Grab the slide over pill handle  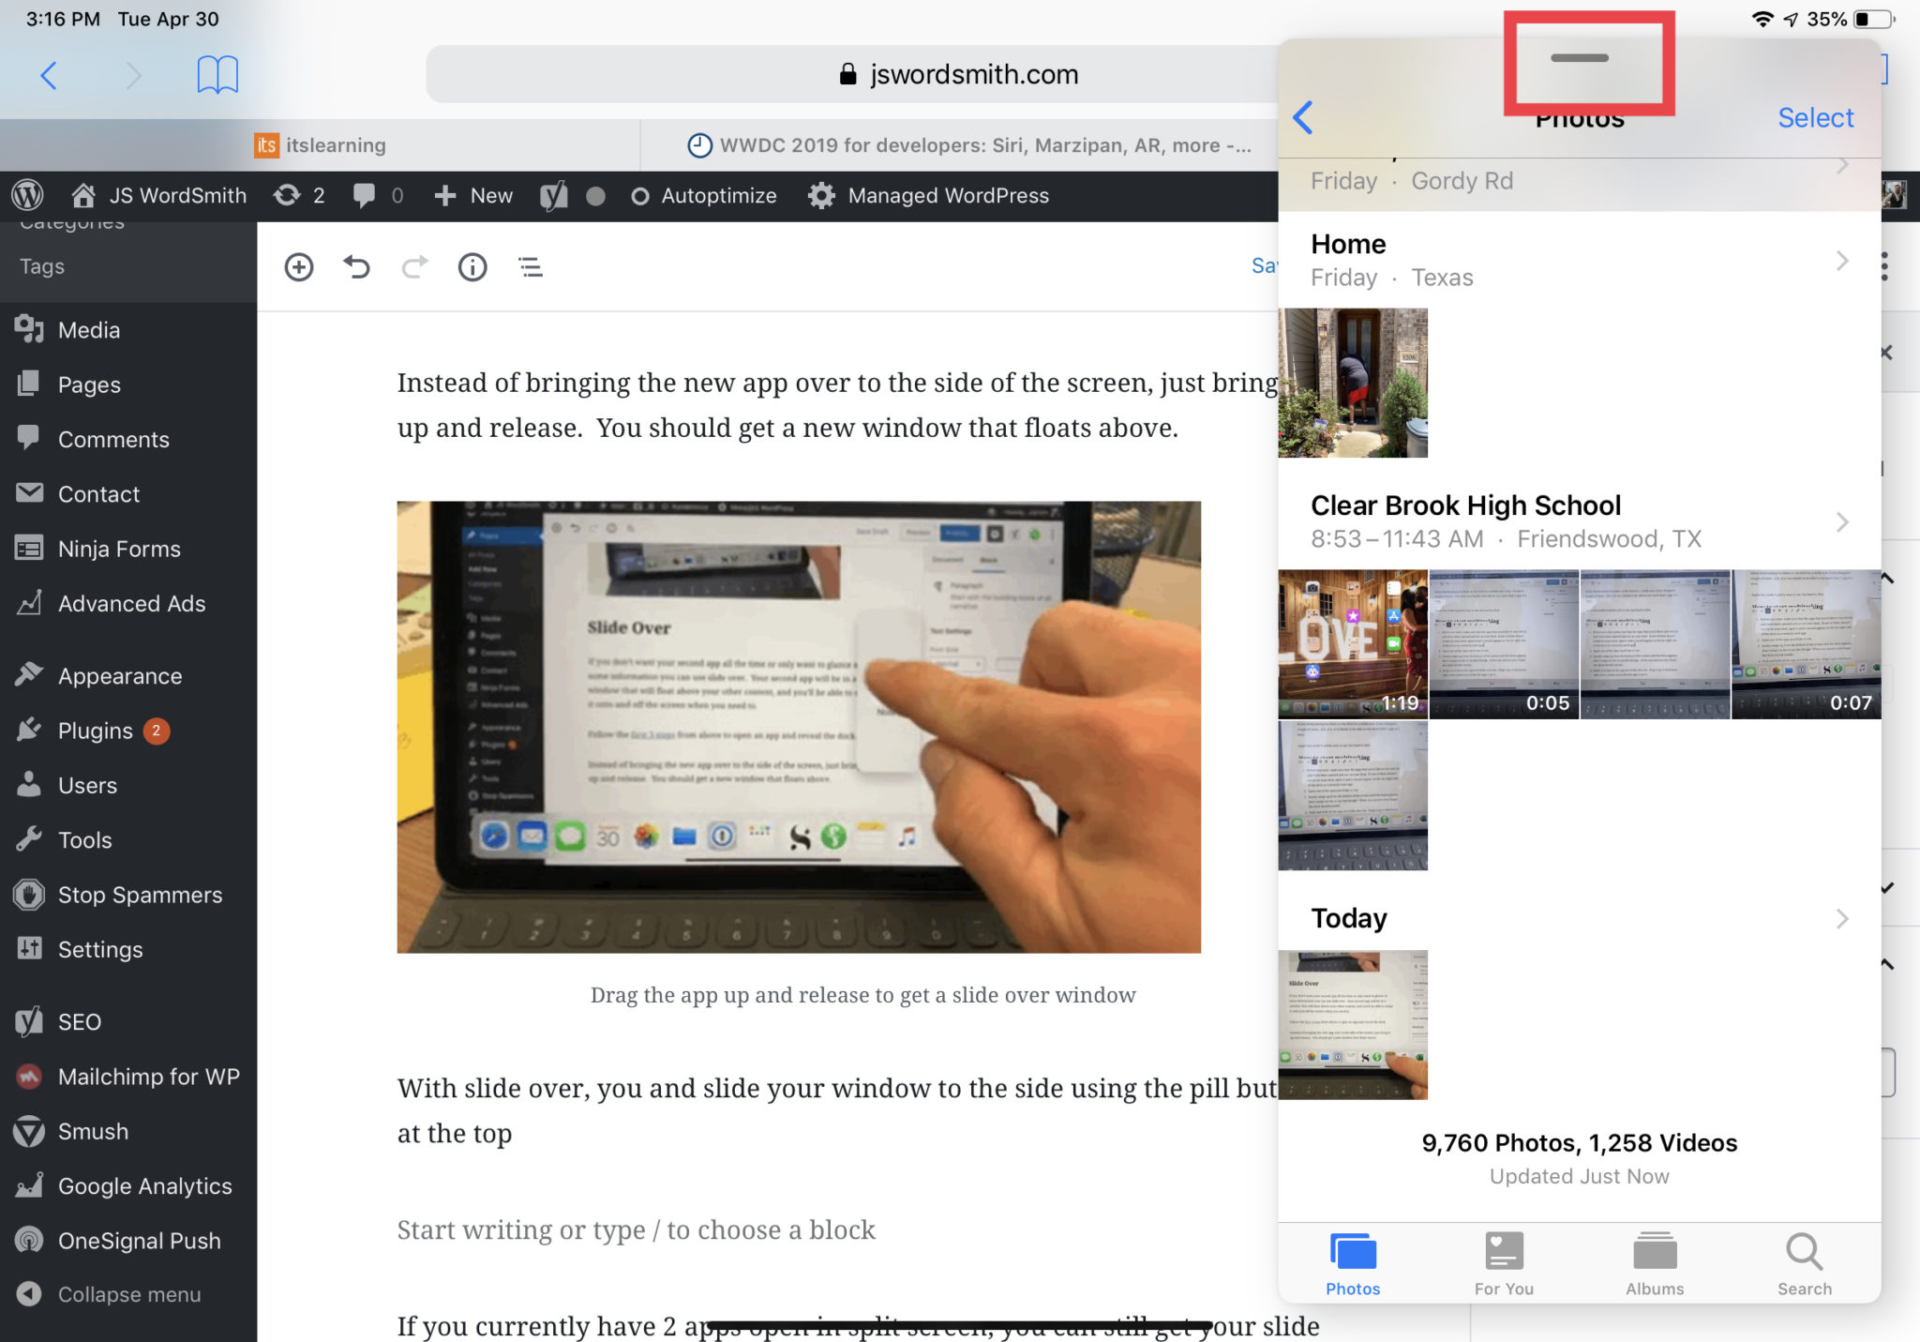[x=1580, y=58]
